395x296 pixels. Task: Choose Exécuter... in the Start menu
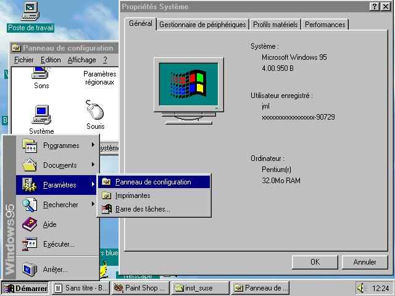click(57, 244)
